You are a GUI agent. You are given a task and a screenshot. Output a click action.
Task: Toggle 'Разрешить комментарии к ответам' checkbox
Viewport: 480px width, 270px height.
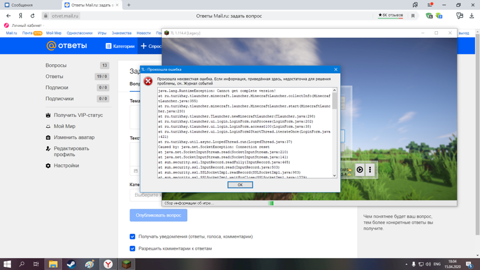click(x=133, y=248)
